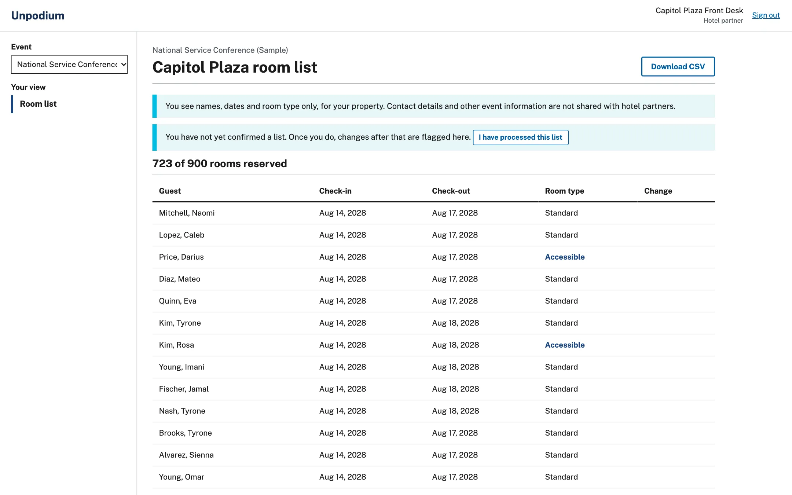The width and height of the screenshot is (792, 495).
Task: Click the Guest column header
Action: click(170, 191)
